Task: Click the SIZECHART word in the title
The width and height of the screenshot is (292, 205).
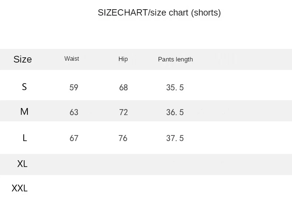Action: (x=122, y=13)
